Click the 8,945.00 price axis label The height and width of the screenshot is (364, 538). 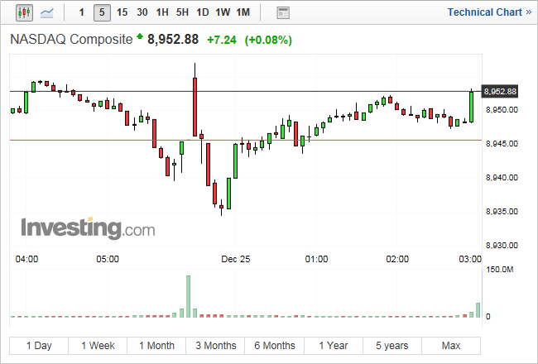pos(502,143)
